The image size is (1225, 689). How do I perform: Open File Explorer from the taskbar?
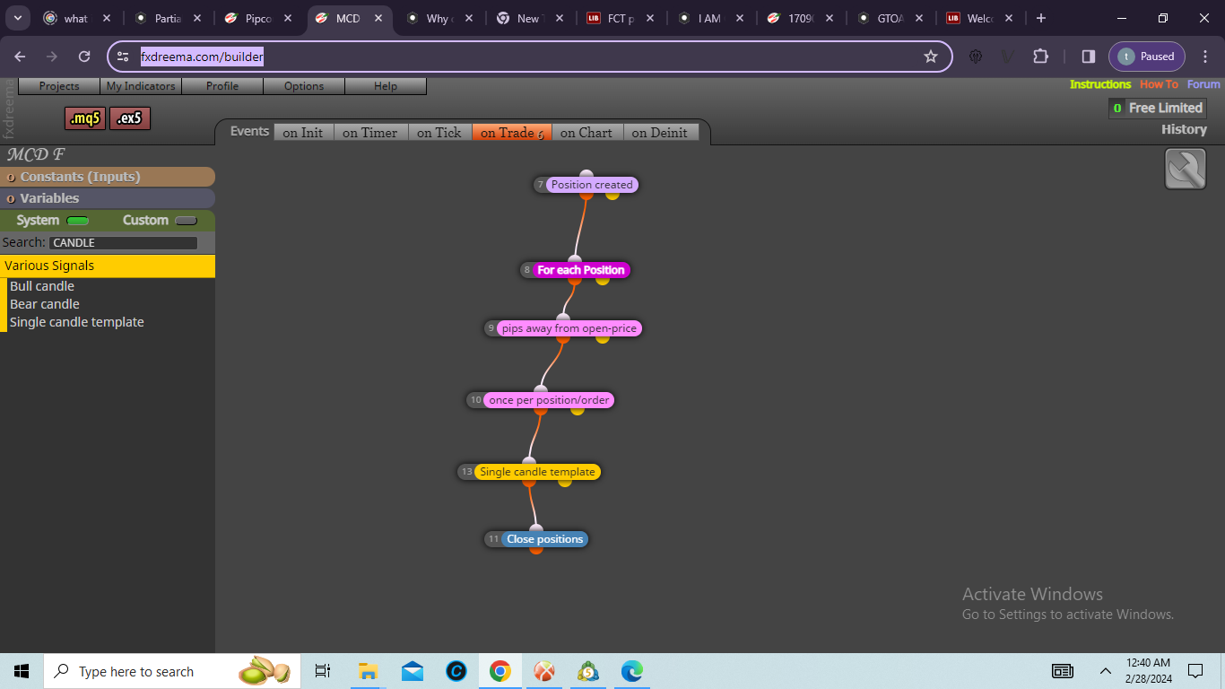[x=368, y=671]
